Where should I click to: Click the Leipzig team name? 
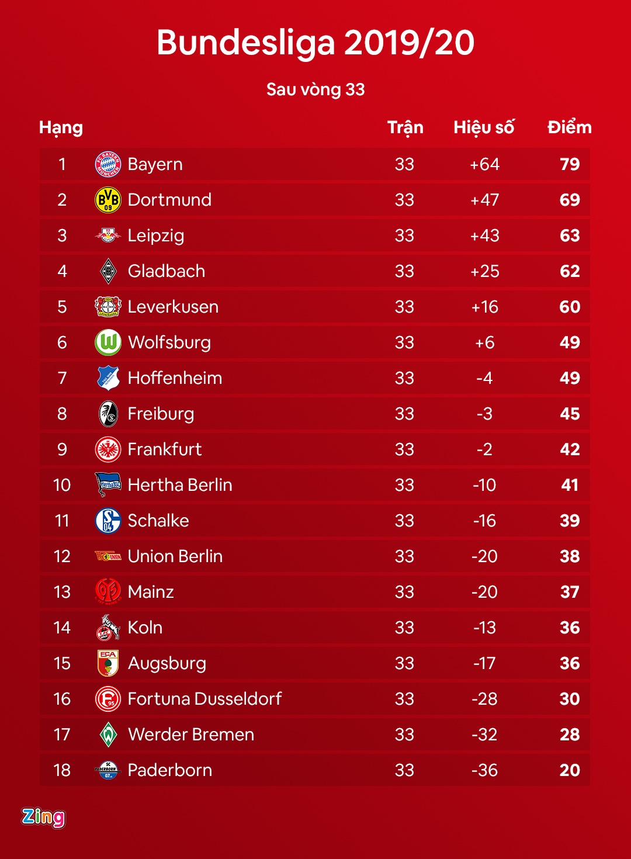click(x=156, y=235)
